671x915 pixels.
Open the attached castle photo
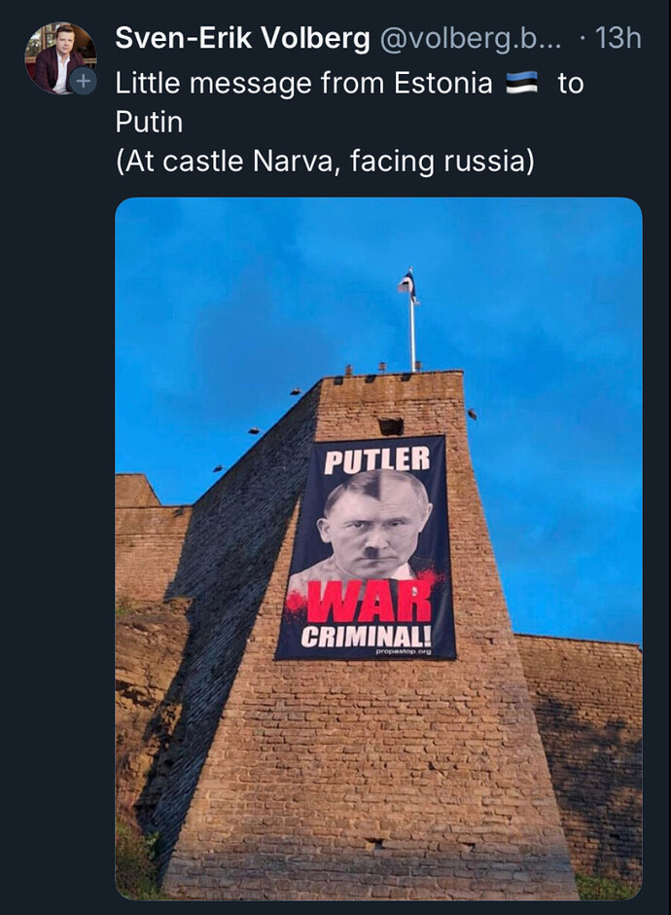tap(379, 549)
